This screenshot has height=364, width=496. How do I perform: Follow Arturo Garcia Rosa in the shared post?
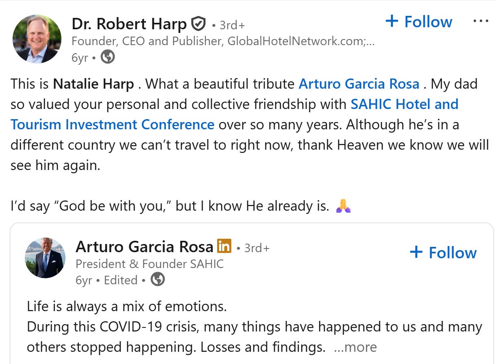(443, 253)
